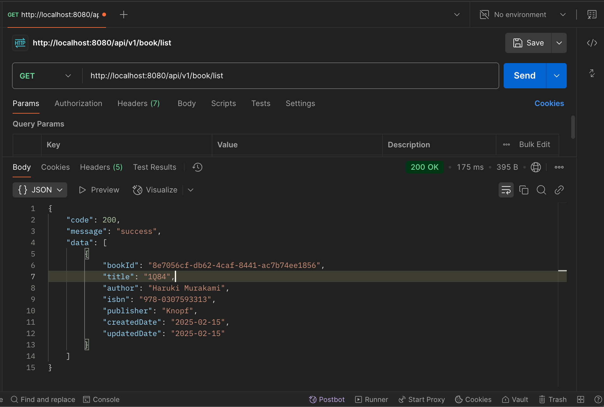Click the blue Send button
Image resolution: width=604 pixels, height=407 pixels.
pyautogui.click(x=524, y=76)
